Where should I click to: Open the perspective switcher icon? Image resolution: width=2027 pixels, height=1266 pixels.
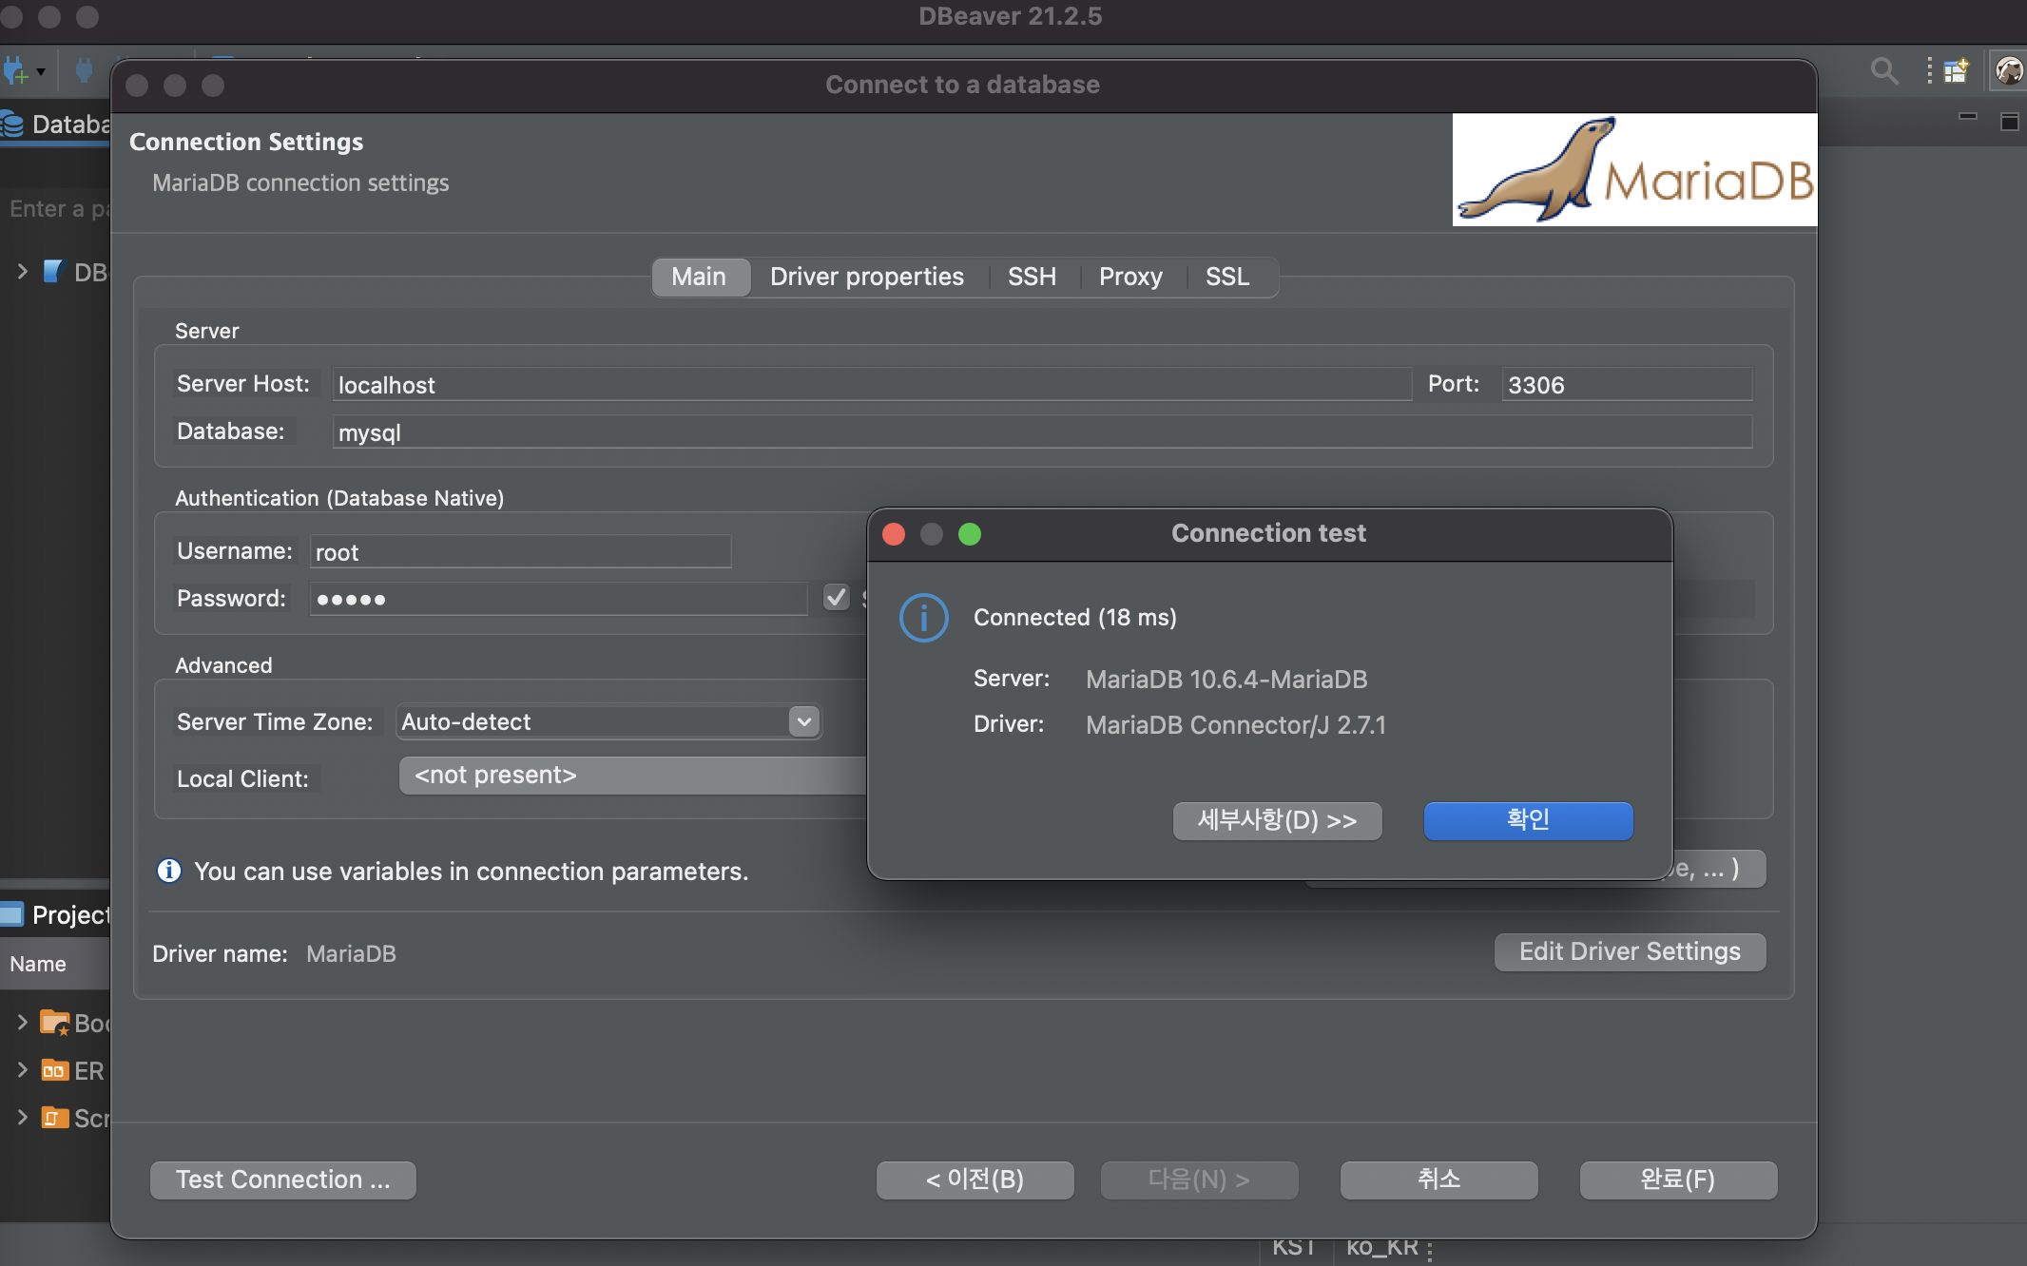tap(1957, 71)
